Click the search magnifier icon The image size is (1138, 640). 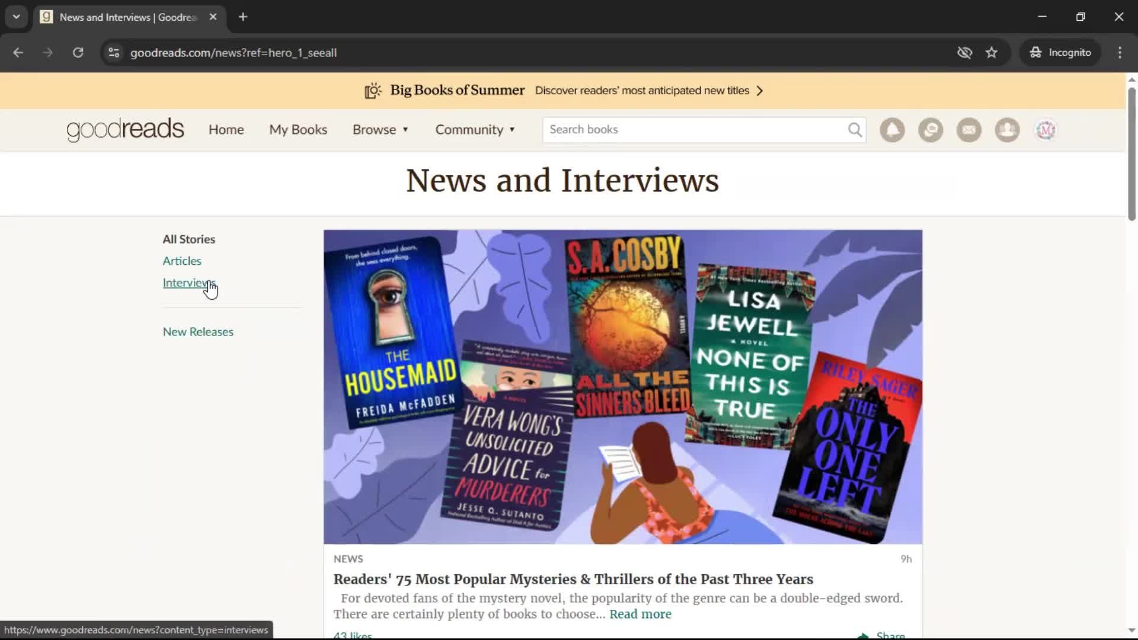(855, 130)
